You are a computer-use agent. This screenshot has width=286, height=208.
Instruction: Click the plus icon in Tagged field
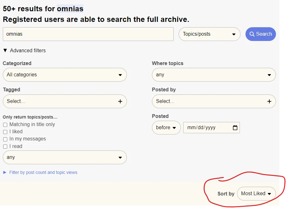(120, 101)
